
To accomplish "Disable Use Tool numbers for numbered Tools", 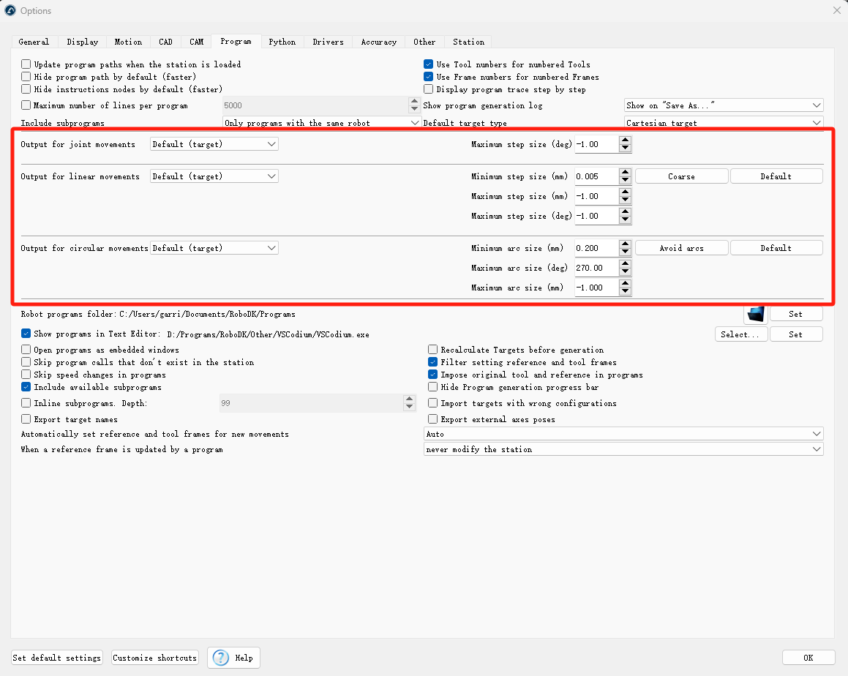I will [x=429, y=64].
